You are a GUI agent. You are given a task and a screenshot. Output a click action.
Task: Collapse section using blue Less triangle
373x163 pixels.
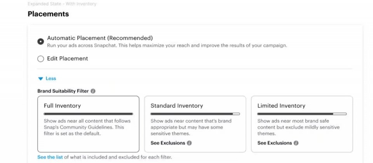[x=41, y=79]
